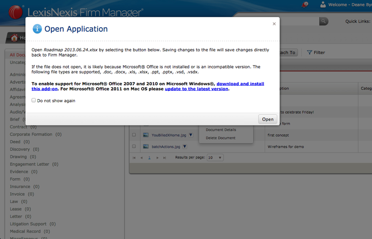Open dropdown arrow next to YouBilledXHome.jpg
Image resolution: width=372 pixels, height=239 pixels.
point(191,135)
